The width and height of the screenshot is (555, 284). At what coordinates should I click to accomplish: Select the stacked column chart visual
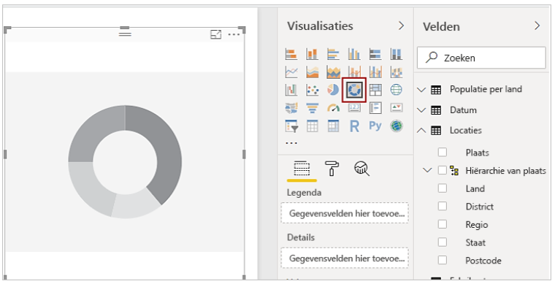click(313, 54)
